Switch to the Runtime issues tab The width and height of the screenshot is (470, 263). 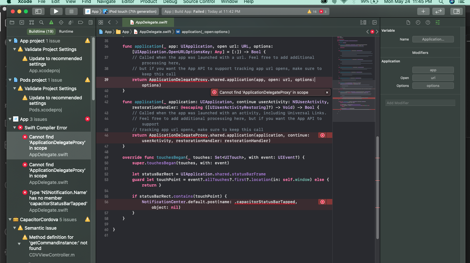66,32
